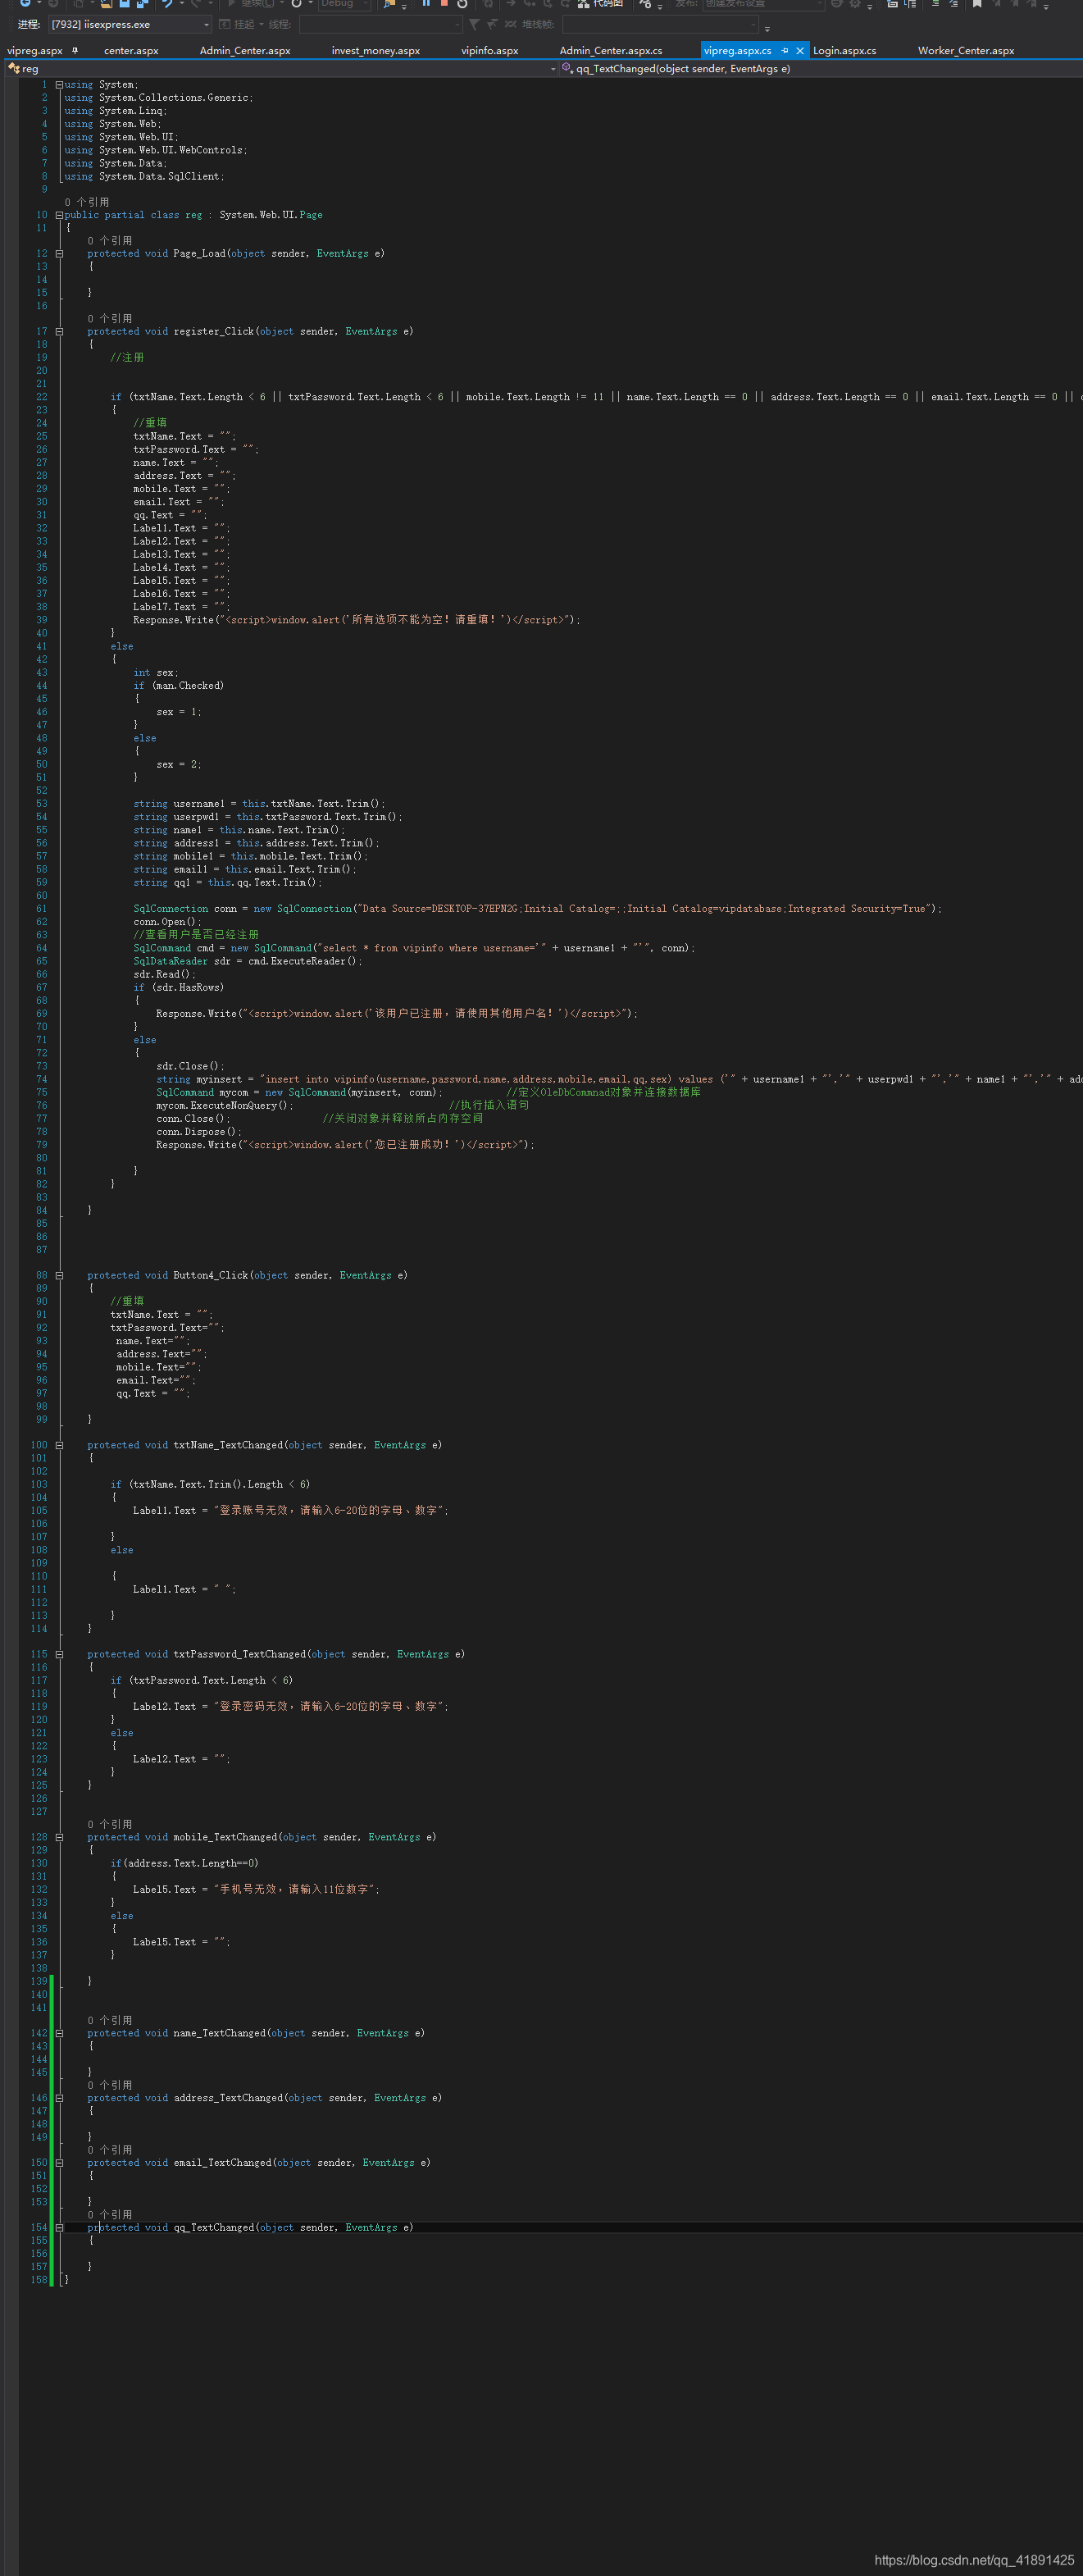Click '0 个引用' CodeLens above address_TextChanged

pos(110,2086)
